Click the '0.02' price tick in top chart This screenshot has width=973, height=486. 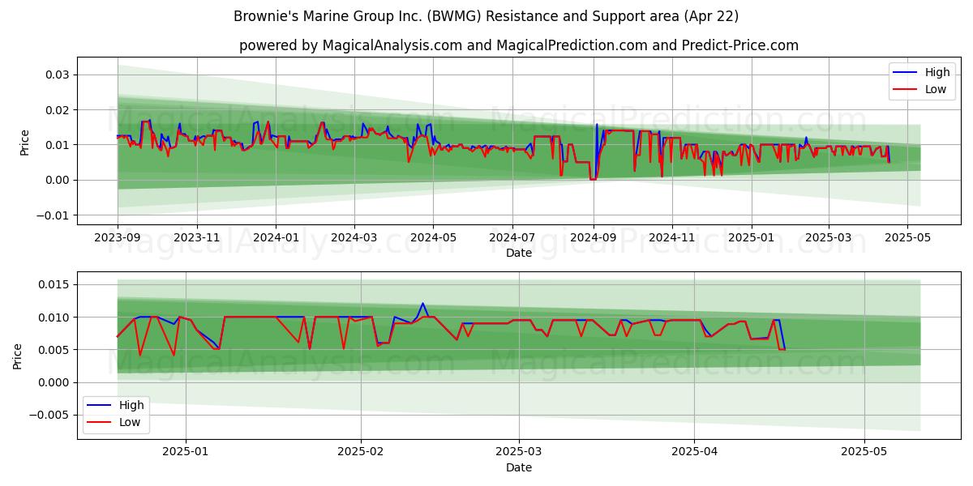point(58,109)
